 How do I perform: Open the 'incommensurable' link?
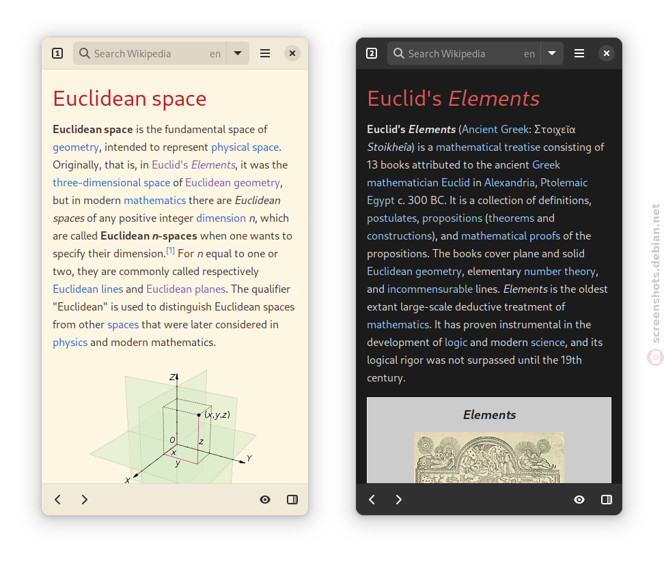coord(430,289)
